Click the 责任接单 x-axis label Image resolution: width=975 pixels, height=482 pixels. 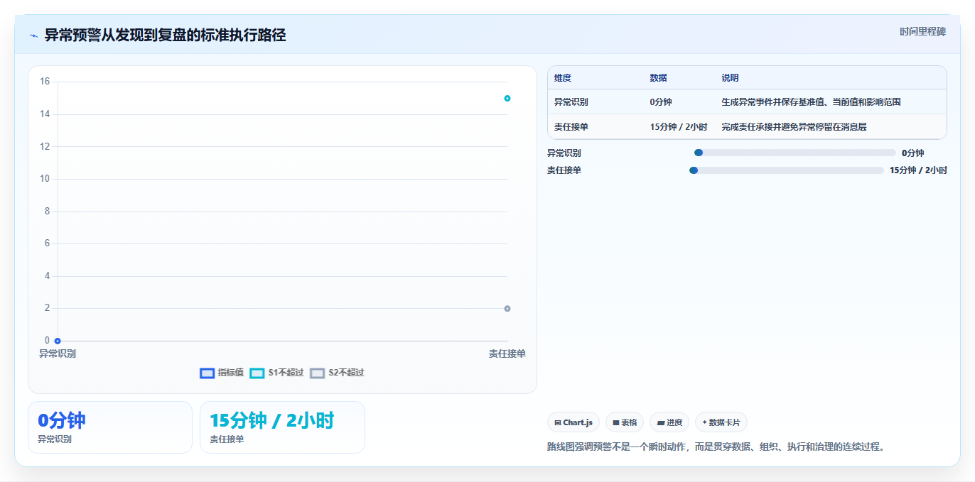coord(507,354)
